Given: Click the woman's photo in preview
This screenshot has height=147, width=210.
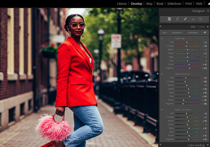Looking at the screenshot, I should (x=79, y=77).
